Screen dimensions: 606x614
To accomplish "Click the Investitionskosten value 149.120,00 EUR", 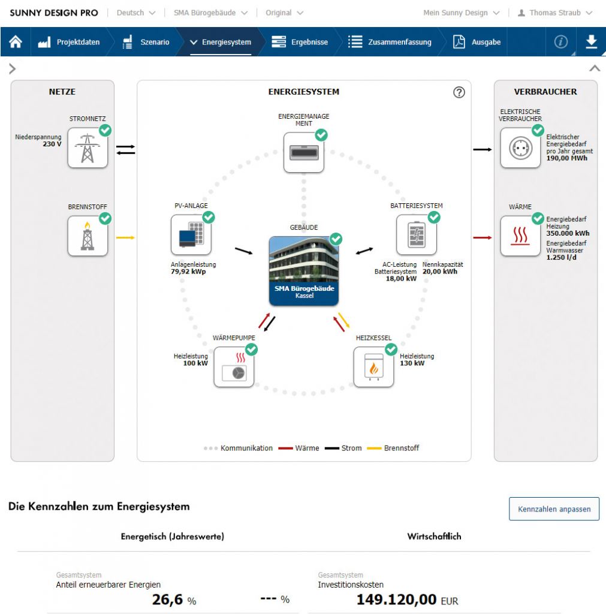I will (x=407, y=600).
